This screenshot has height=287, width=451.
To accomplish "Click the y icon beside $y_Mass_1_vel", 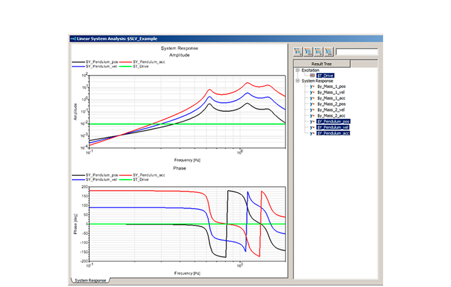I will [312, 92].
